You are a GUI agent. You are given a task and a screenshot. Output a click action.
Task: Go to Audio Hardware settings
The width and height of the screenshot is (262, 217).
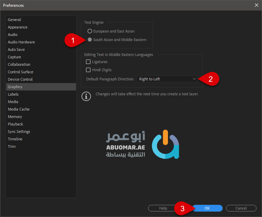[21, 42]
